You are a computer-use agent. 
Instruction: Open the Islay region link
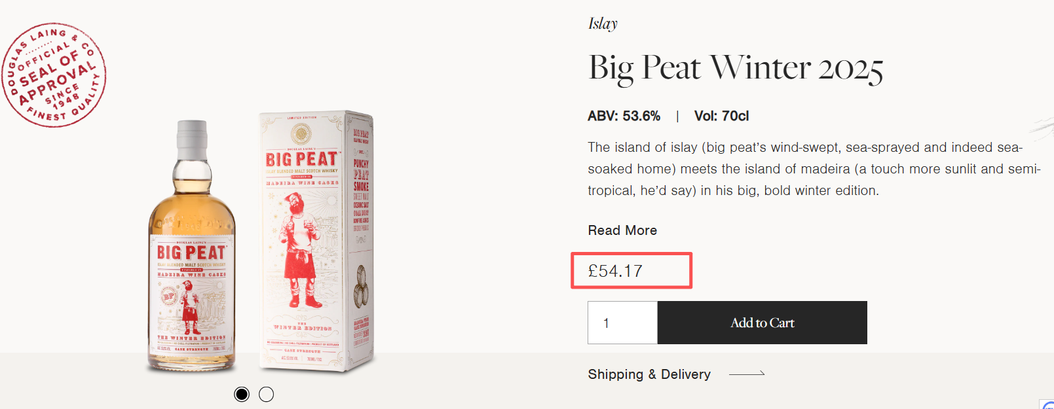[x=603, y=24]
